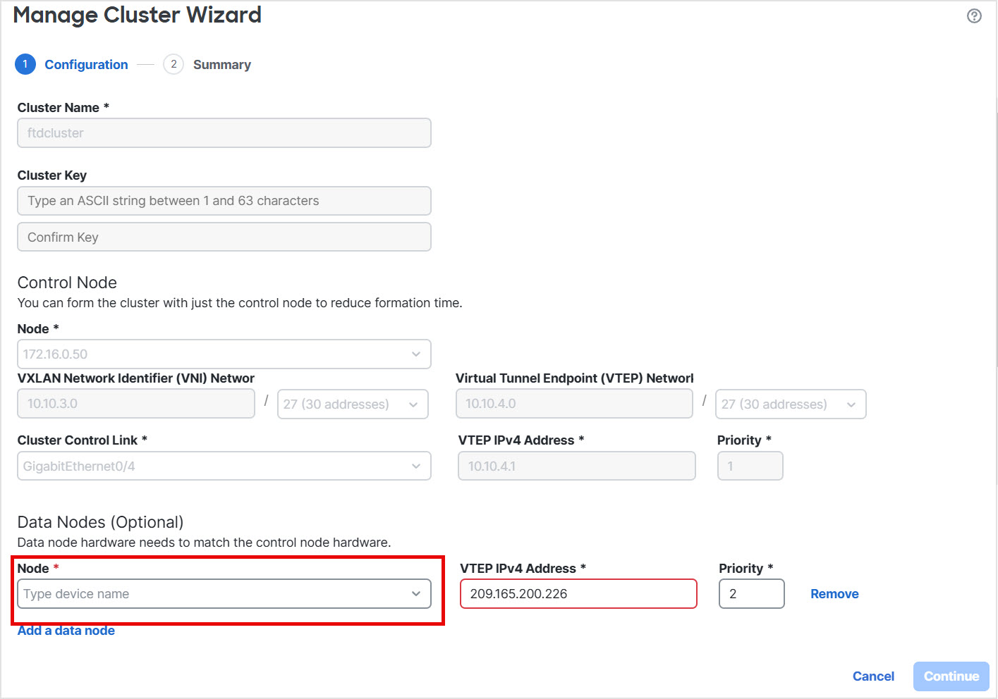Click the control node Priority field showing 1

[x=750, y=466]
